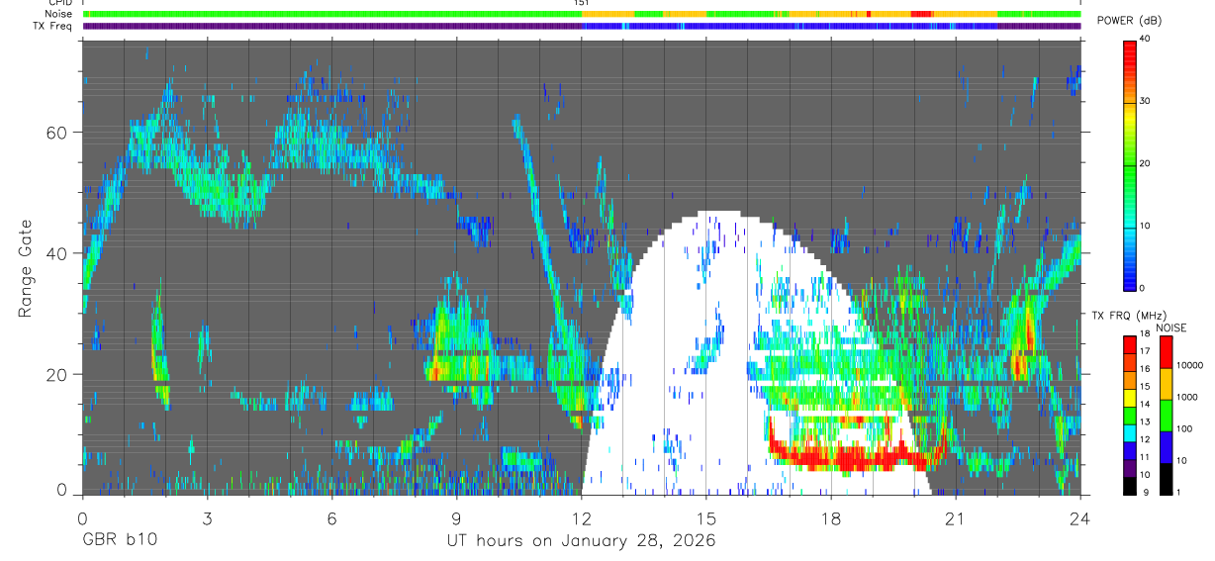This screenshot has height=561, width=1215.
Task: Click the TX Freq row label at top left
Action: tap(52, 26)
